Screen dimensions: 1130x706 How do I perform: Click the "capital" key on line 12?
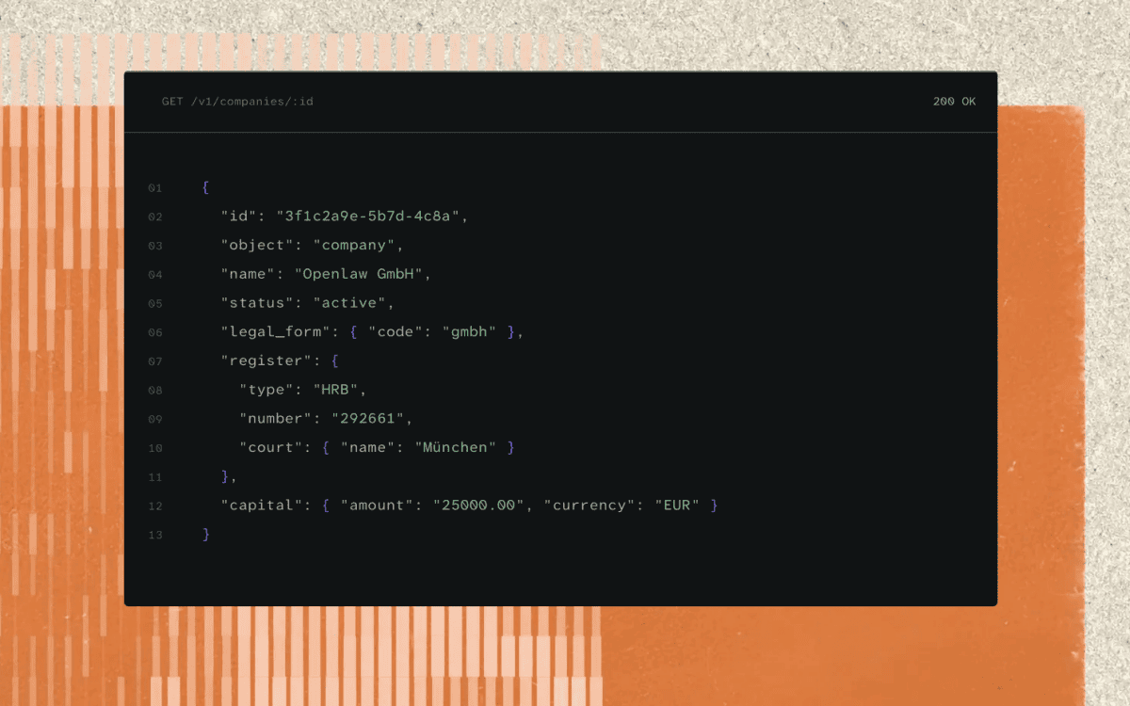point(262,505)
